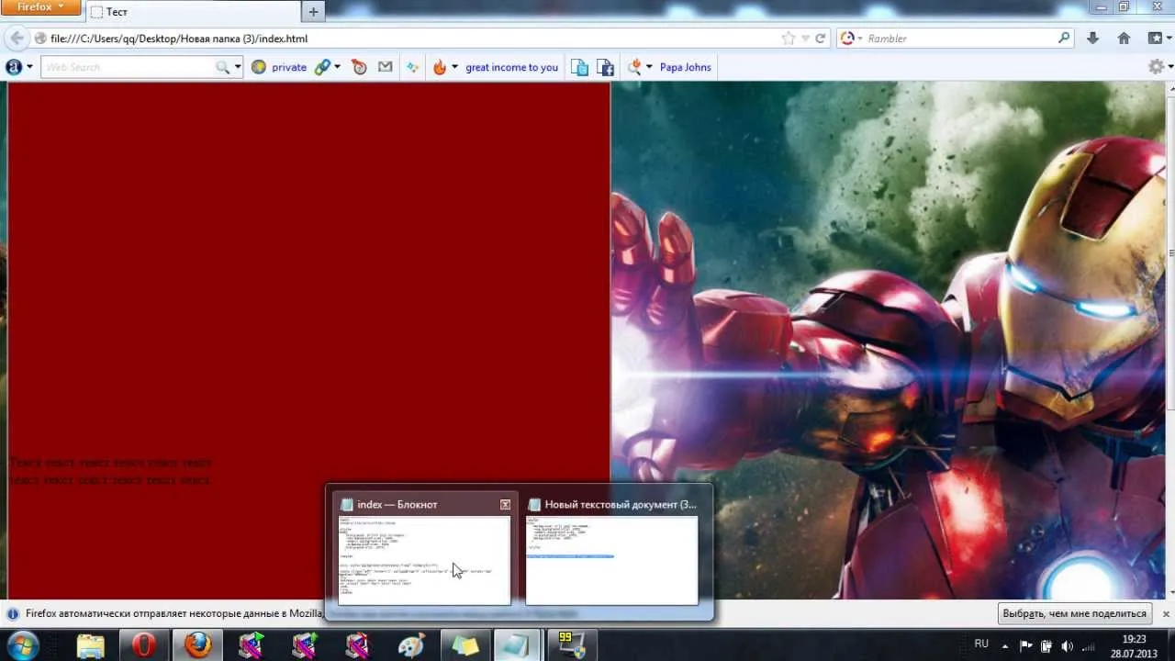Select Новый текстовый документ window thumbnail
Screen dimensions: 1175x661
tap(612, 549)
